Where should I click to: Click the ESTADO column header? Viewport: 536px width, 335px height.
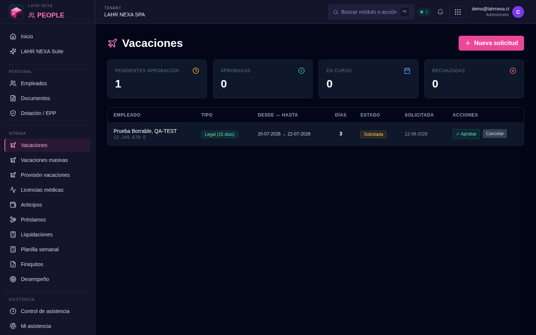pyautogui.click(x=370, y=115)
